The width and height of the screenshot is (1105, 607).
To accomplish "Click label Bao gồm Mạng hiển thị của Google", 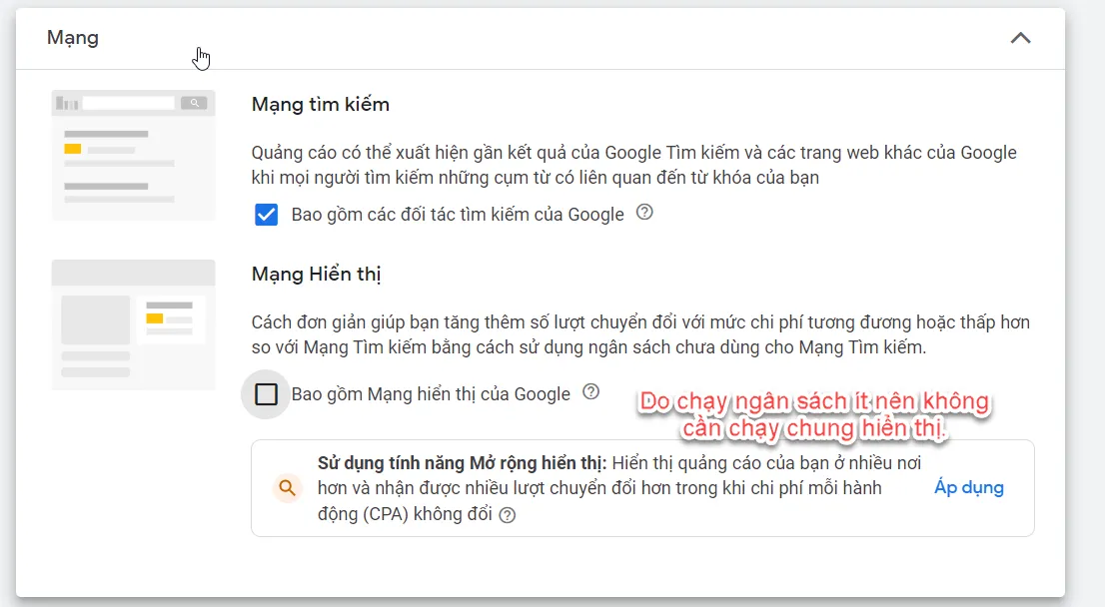I will (431, 394).
